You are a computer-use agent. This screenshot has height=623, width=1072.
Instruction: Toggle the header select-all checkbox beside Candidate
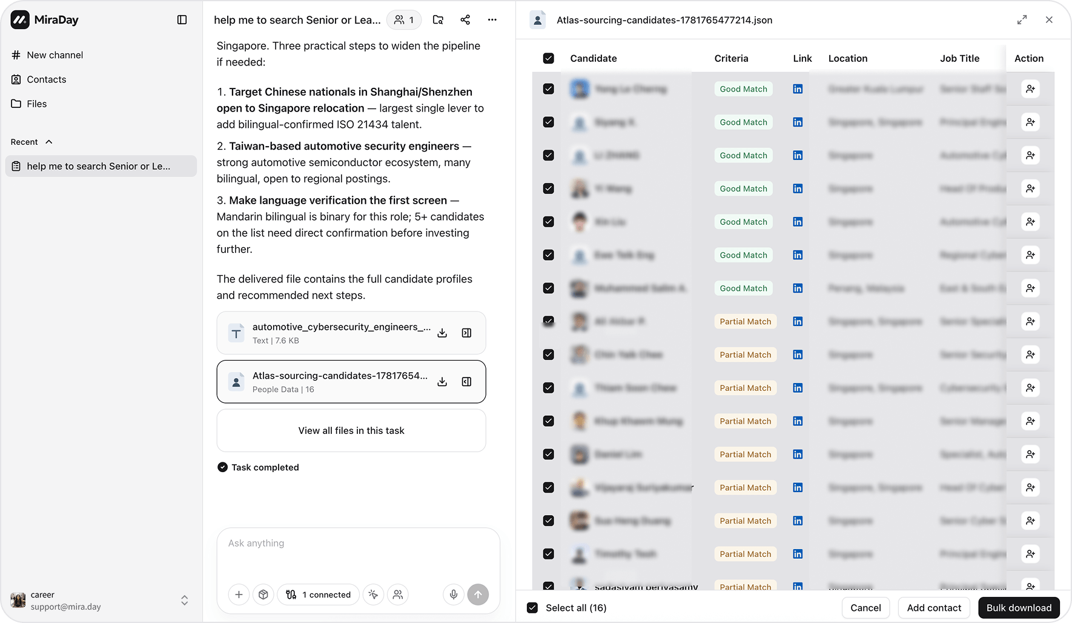click(549, 58)
